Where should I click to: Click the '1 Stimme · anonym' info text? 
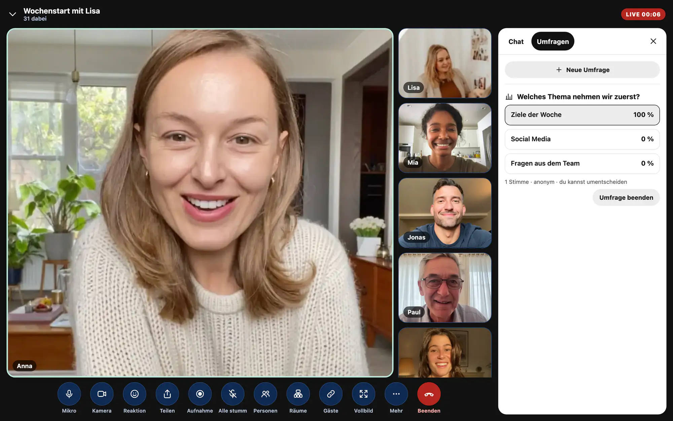[566, 182]
